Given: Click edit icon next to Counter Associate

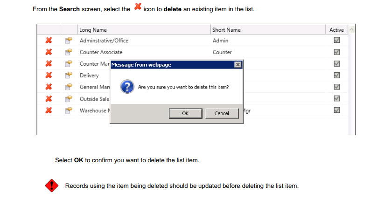Looking at the screenshot, I should click(x=68, y=52).
